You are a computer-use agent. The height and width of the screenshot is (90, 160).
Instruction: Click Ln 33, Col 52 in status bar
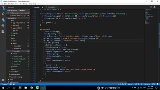[x=122, y=84]
